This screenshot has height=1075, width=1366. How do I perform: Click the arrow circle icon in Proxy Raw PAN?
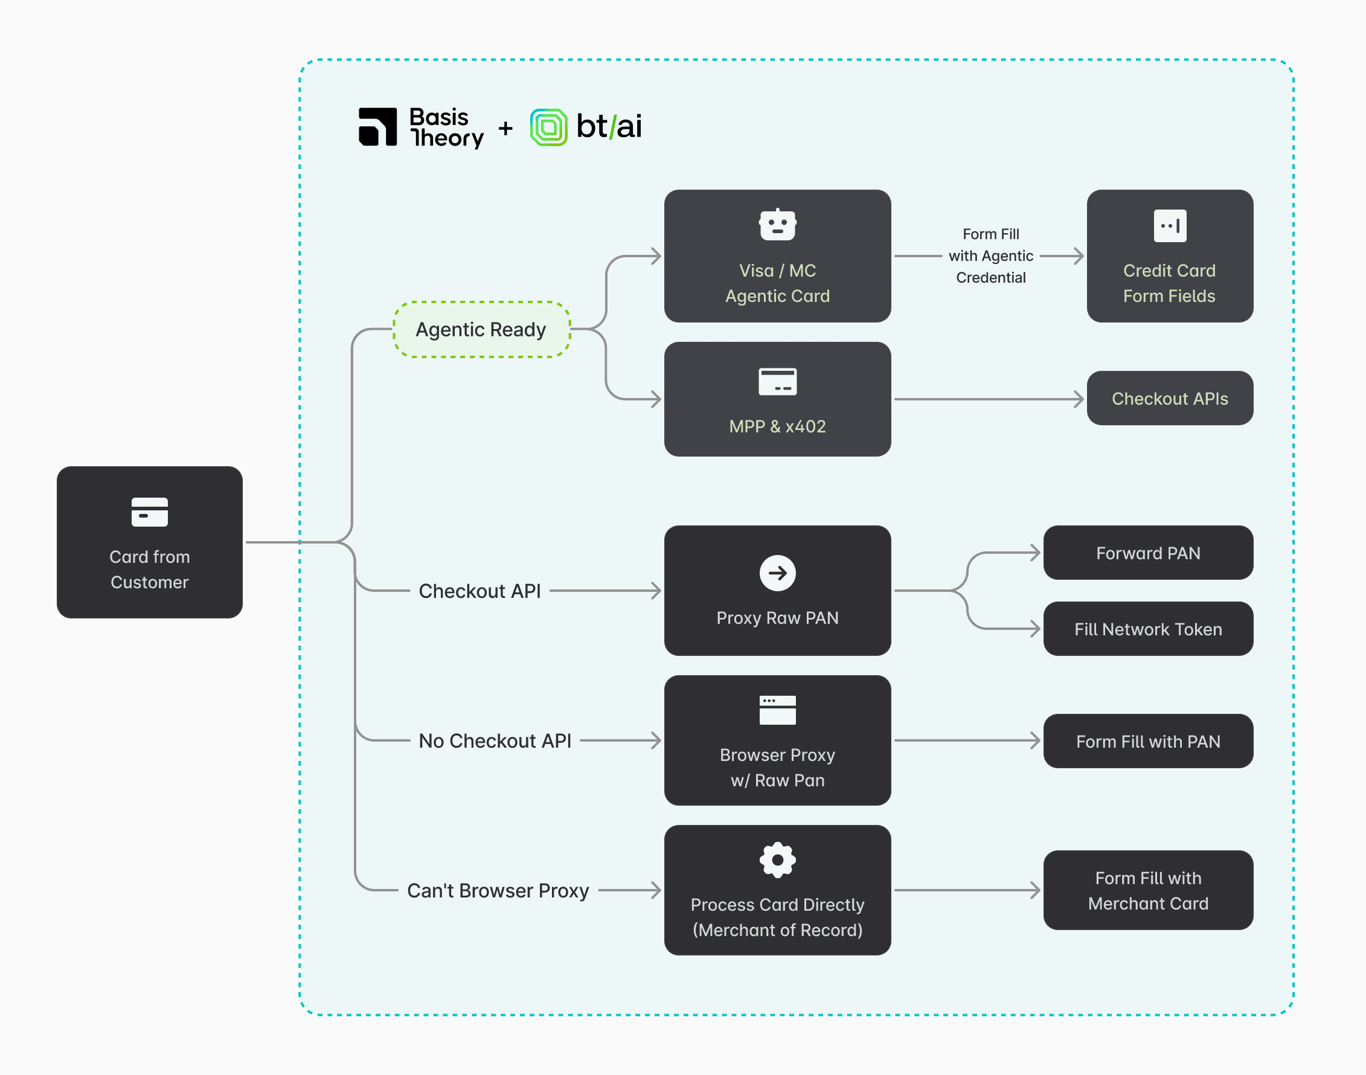pos(777,573)
